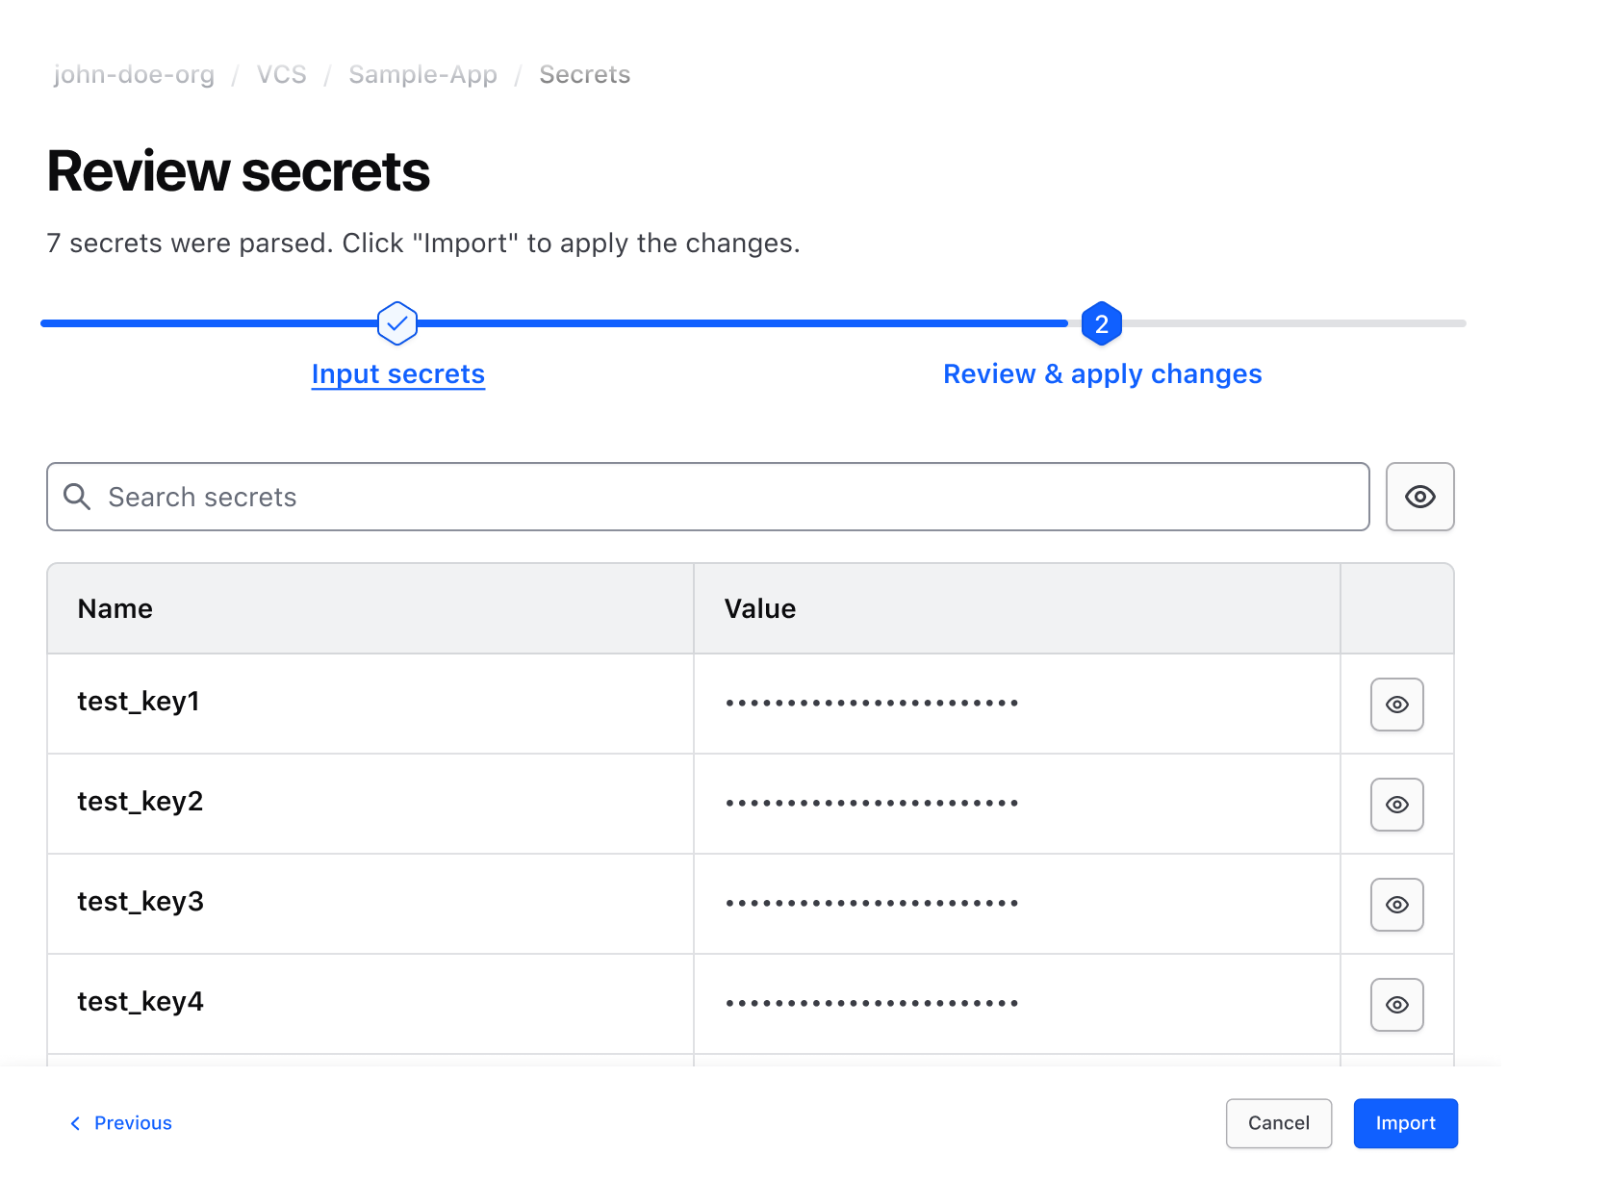1609x1180 pixels.
Task: Navigate to VCS breadcrumb
Action: [281, 75]
